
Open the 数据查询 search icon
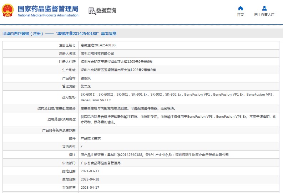[92, 11]
